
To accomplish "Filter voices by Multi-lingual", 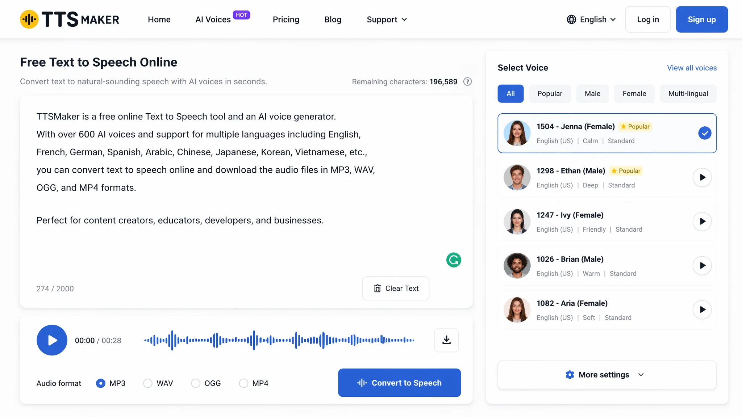I will point(688,94).
